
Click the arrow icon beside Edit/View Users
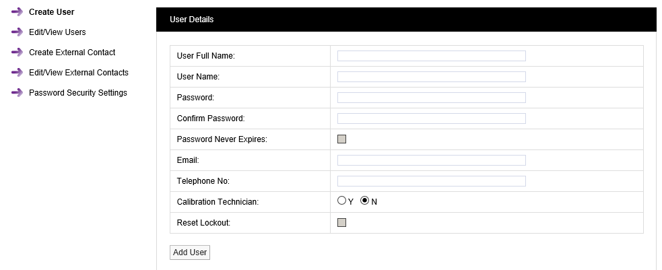coord(17,32)
